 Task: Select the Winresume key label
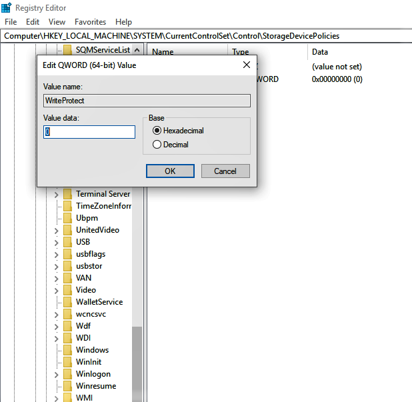[96, 386]
